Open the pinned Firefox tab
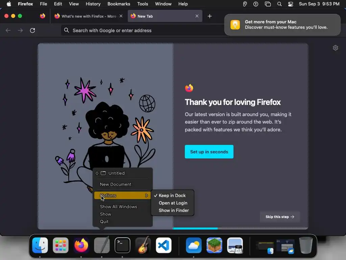Screen dimensions: 346x260 pos(43,16)
